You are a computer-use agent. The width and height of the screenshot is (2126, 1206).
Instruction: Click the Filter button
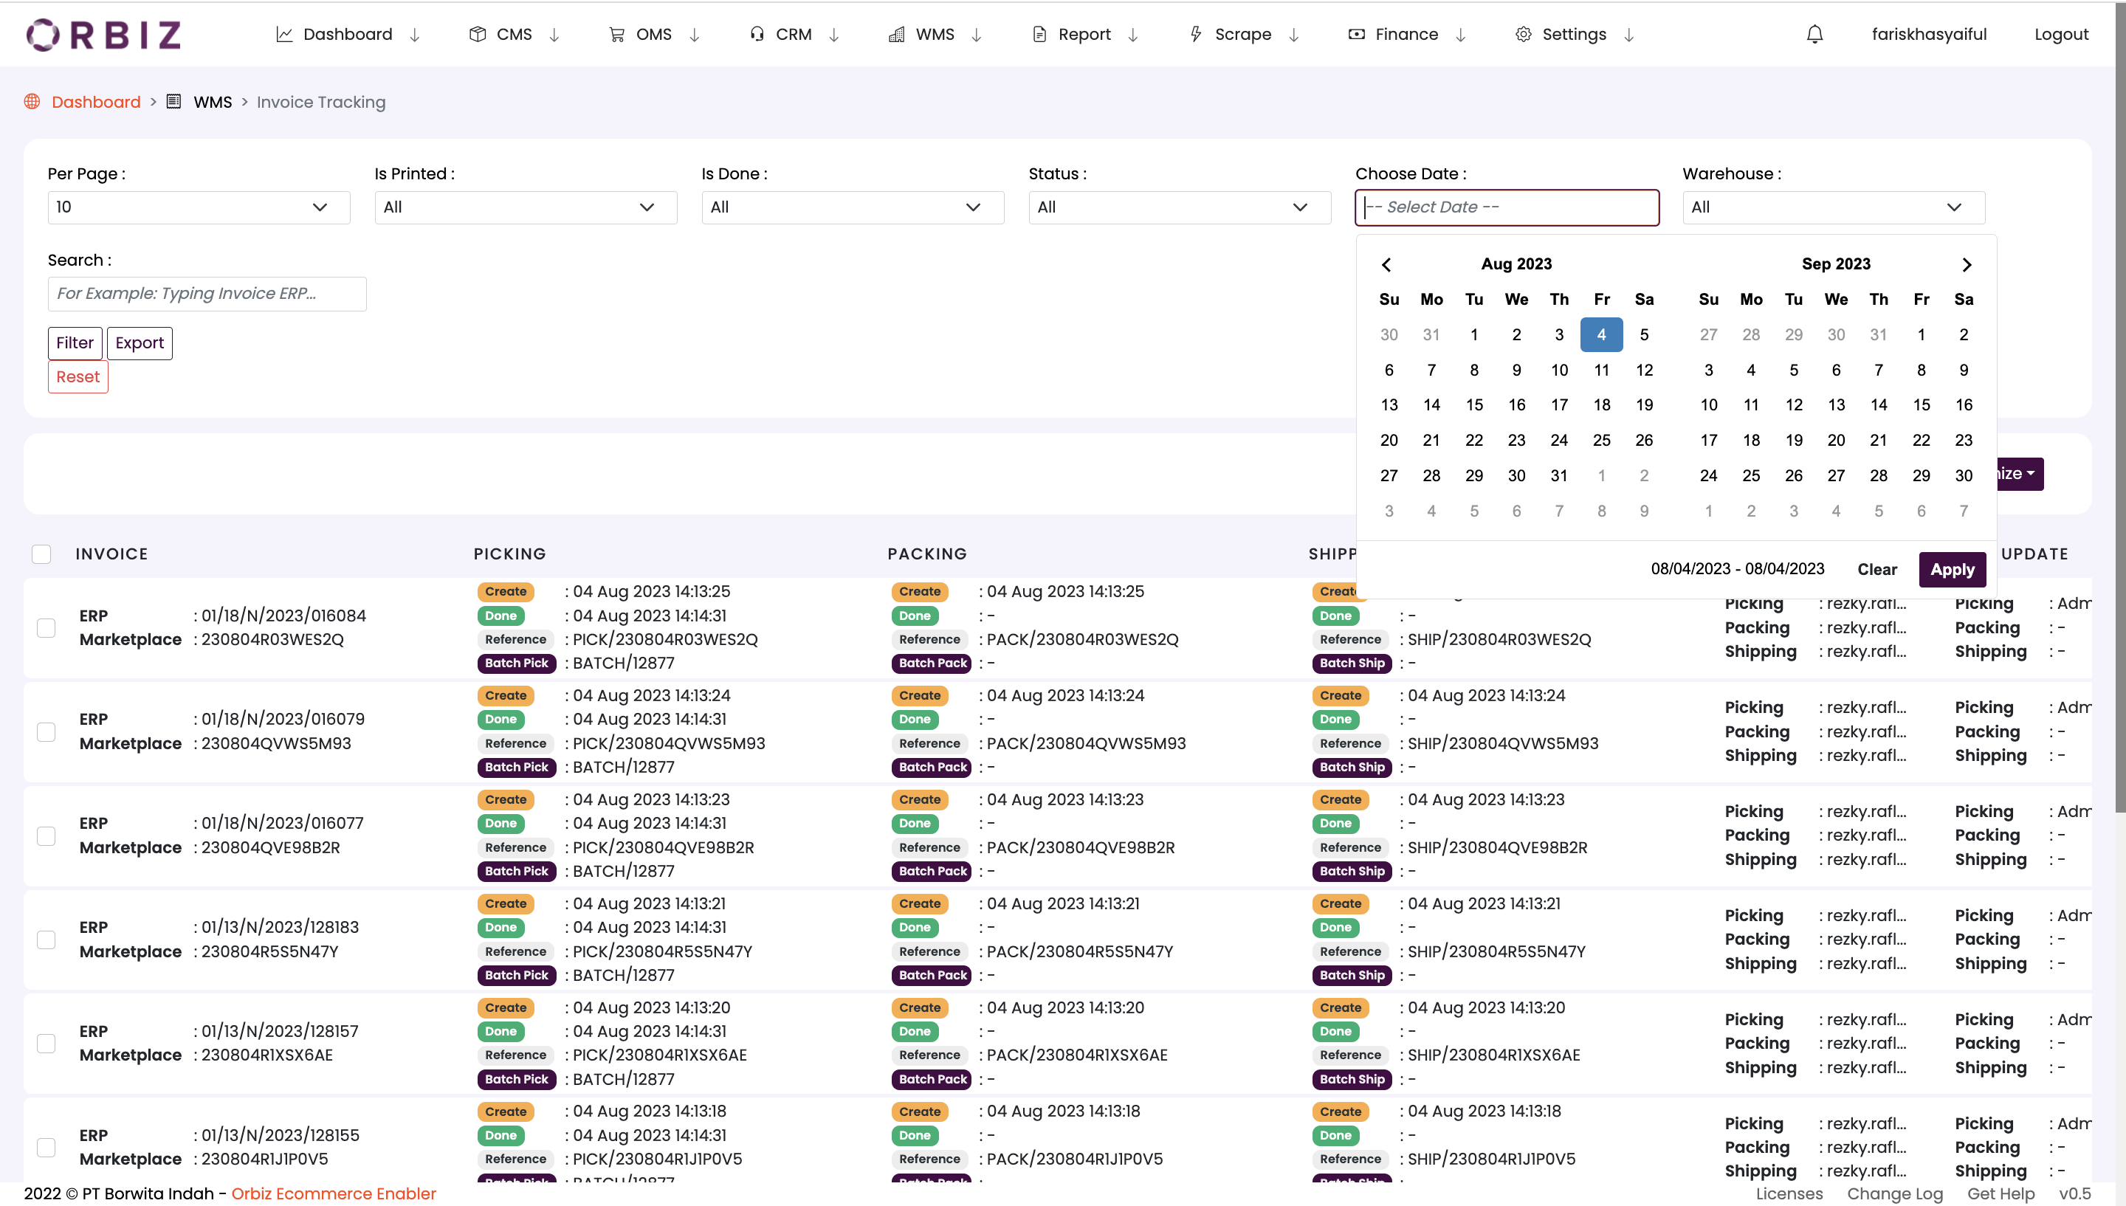point(75,343)
